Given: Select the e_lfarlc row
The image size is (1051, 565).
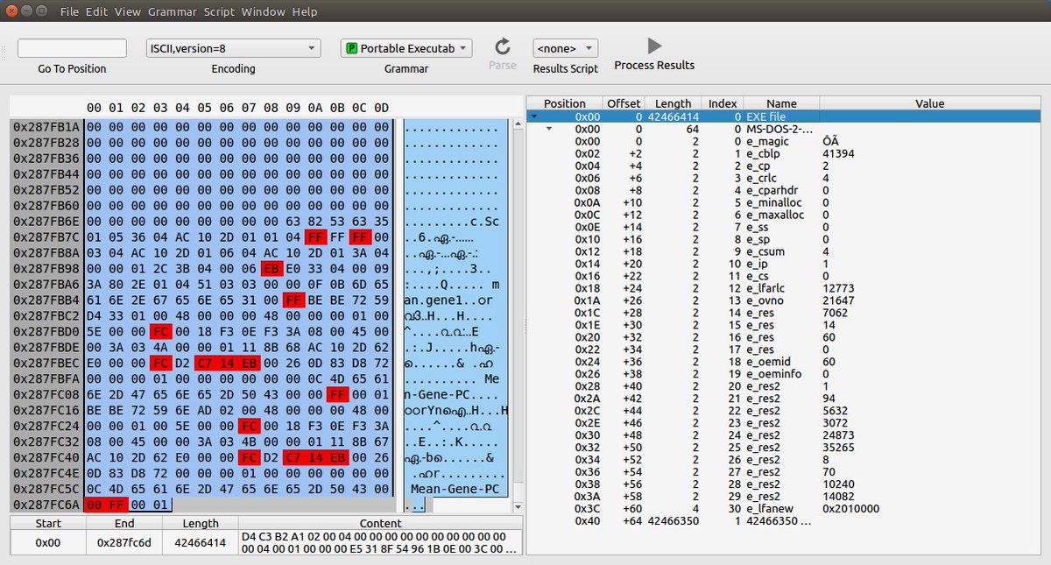Looking at the screenshot, I should [x=784, y=288].
